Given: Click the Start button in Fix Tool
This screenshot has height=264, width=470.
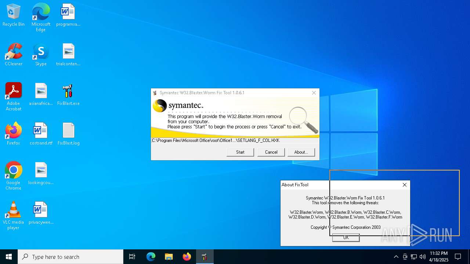Looking at the screenshot, I should (x=240, y=152).
